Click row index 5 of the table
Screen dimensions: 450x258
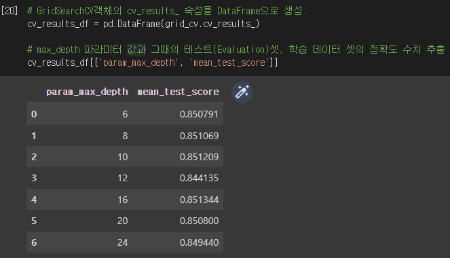(x=34, y=221)
